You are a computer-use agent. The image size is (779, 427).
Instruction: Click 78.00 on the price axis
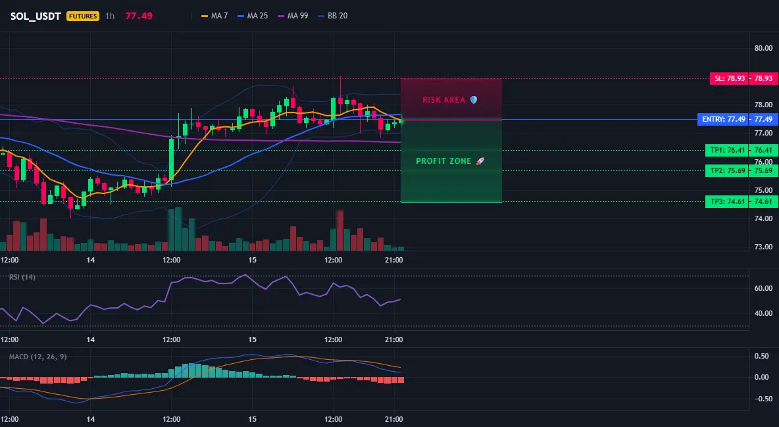[x=763, y=105]
